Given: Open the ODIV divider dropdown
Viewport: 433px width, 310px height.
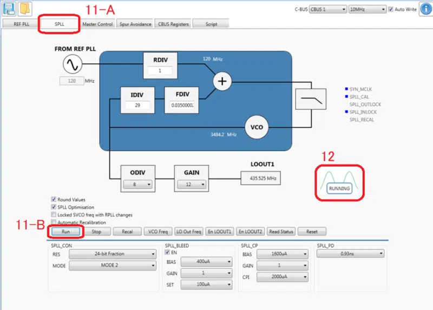Looking at the screenshot, I should 137,184.
